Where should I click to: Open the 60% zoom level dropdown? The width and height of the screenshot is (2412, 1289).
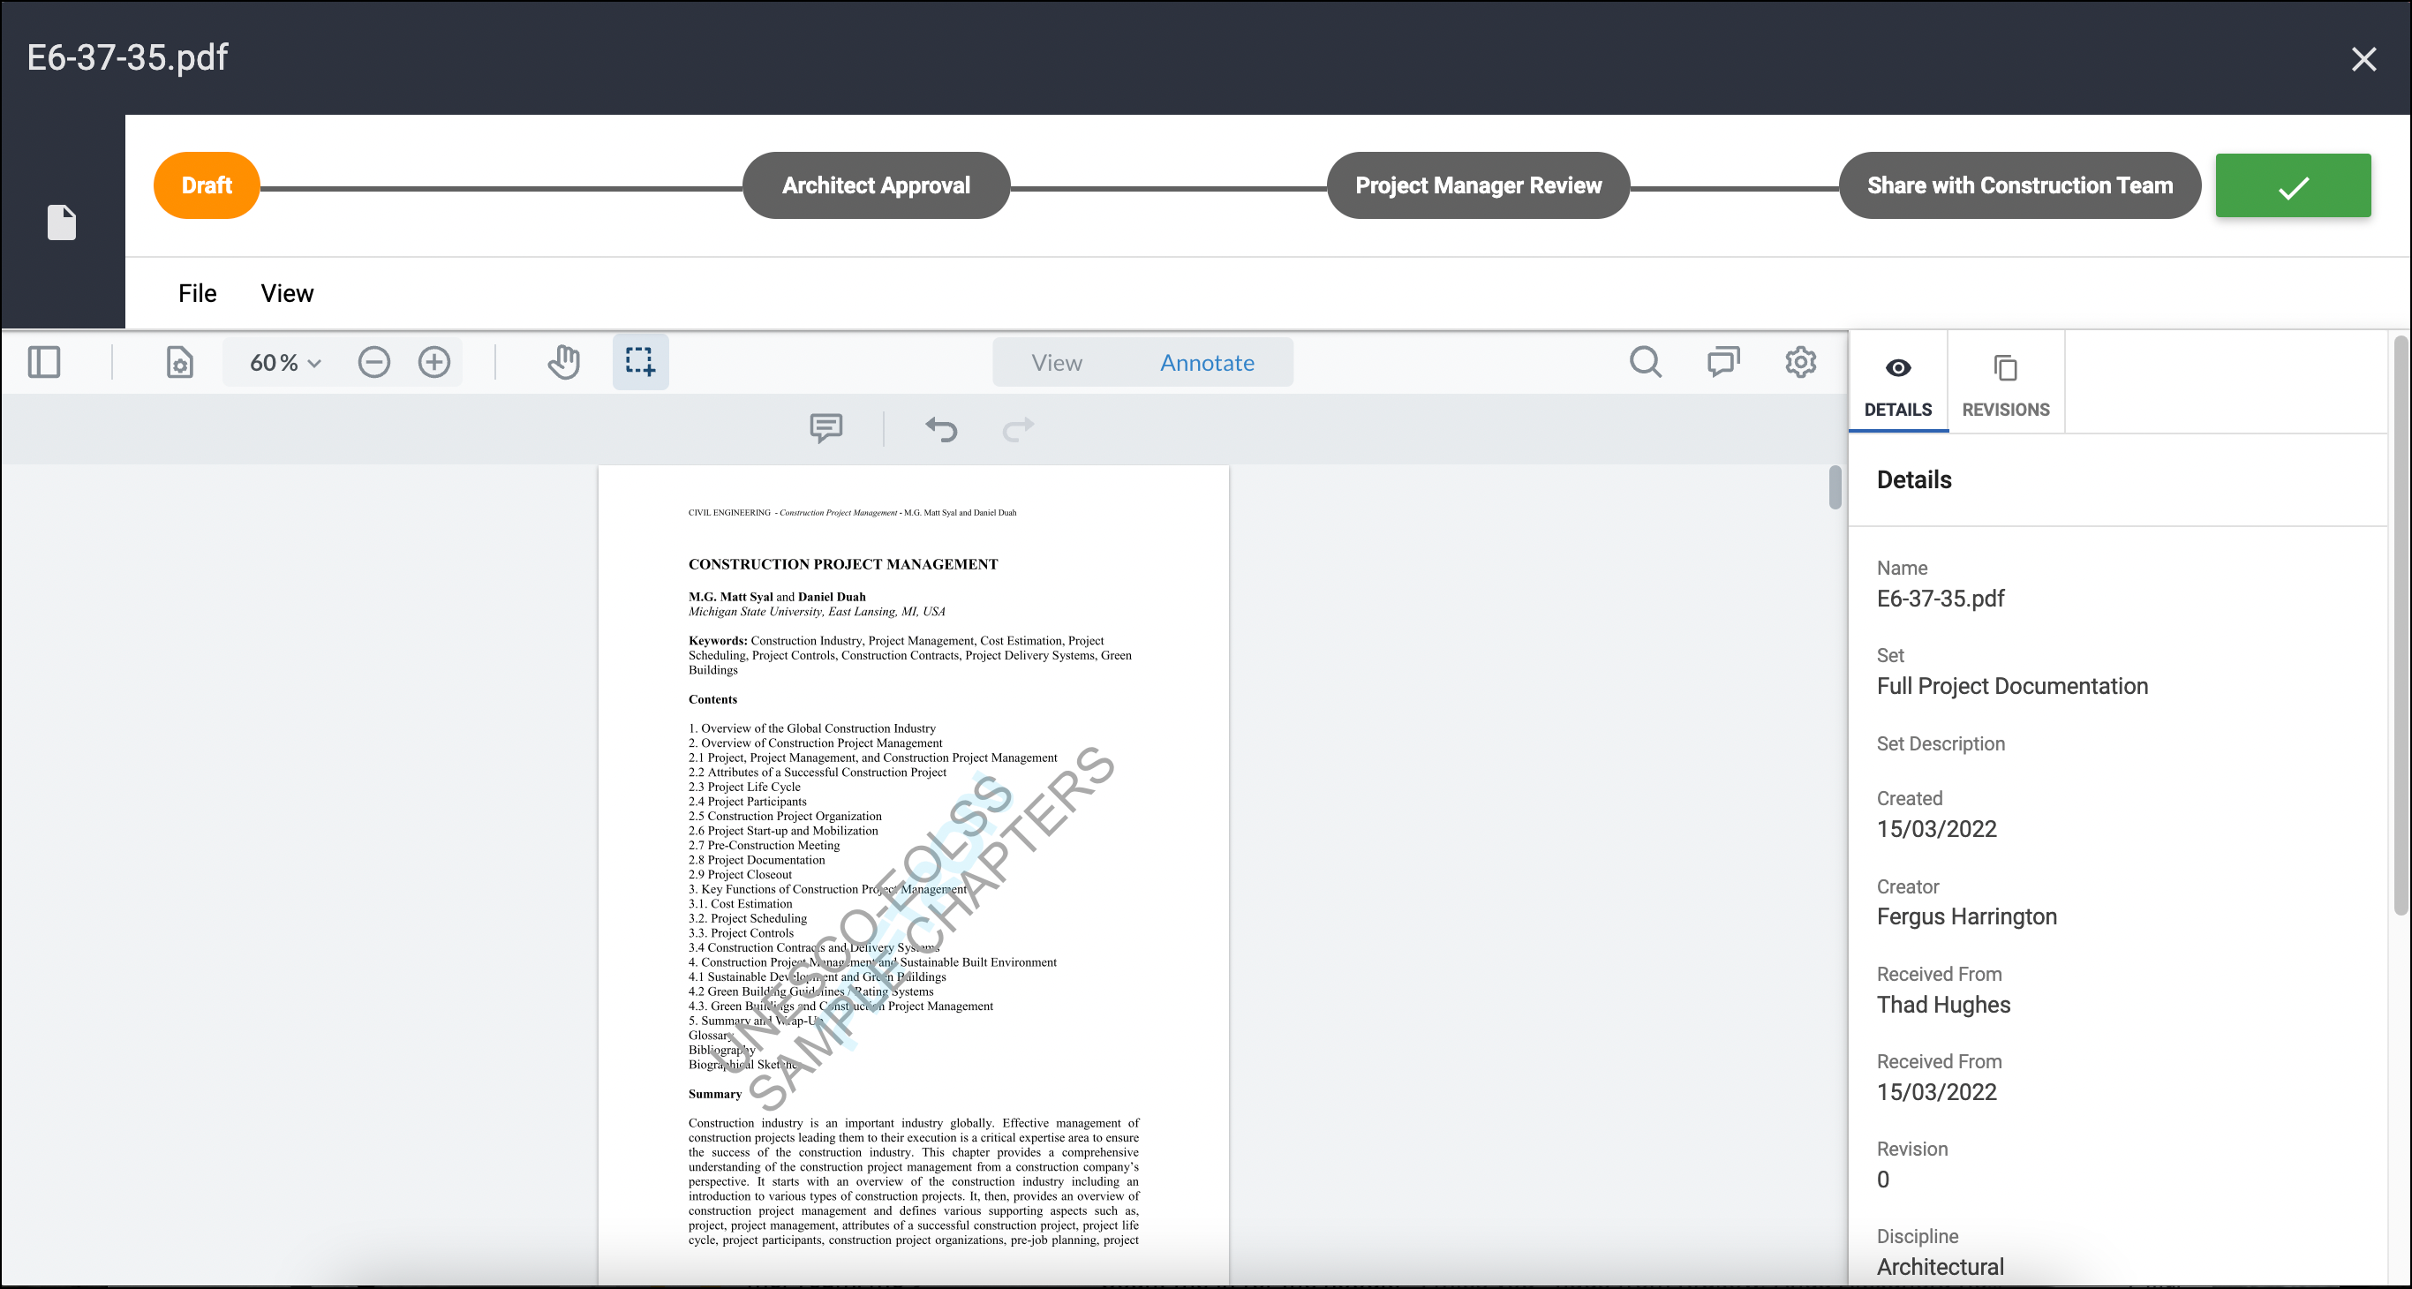coord(284,362)
